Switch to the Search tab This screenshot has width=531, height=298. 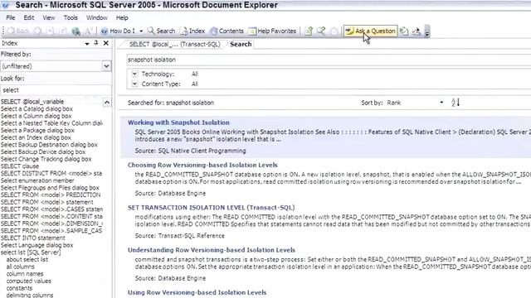click(x=241, y=44)
